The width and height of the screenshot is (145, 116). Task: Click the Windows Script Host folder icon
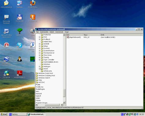37,73
